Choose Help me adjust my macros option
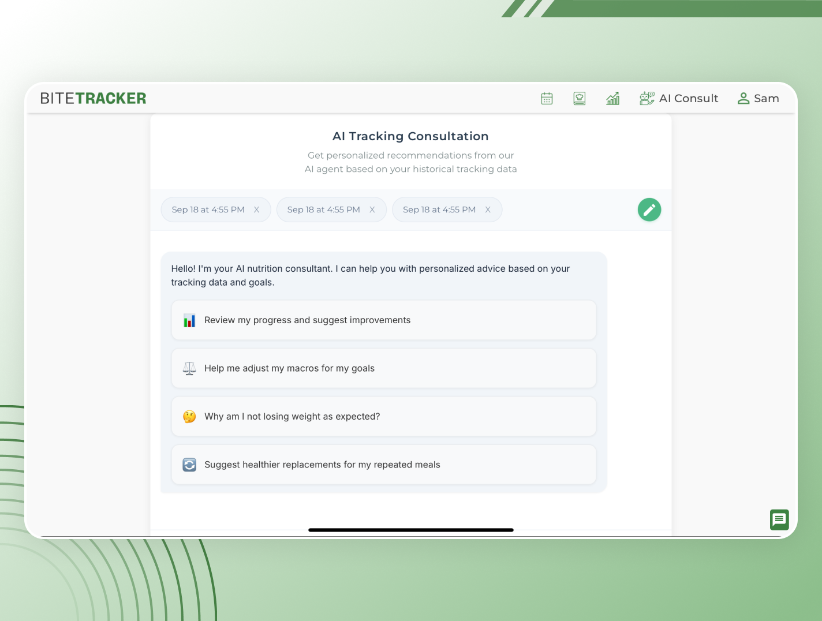The height and width of the screenshot is (621, 822). 383,368
